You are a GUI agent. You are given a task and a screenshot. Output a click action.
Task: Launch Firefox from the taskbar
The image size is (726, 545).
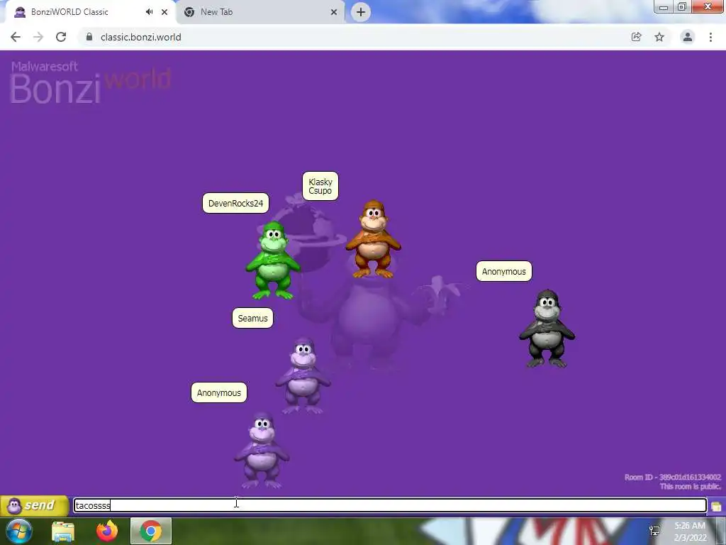[x=107, y=531]
